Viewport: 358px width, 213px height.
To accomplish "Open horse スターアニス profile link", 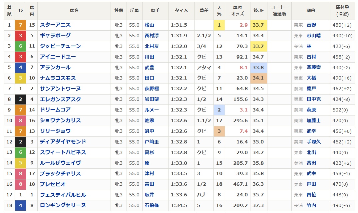I will point(55,25).
